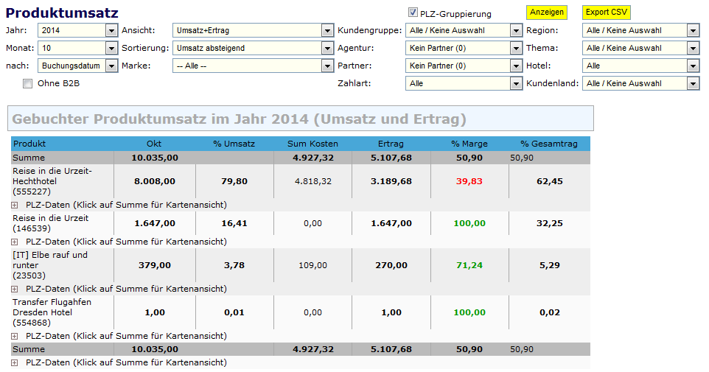Open the Ansicht dropdown Umsatz+Ertrag

coord(253,30)
